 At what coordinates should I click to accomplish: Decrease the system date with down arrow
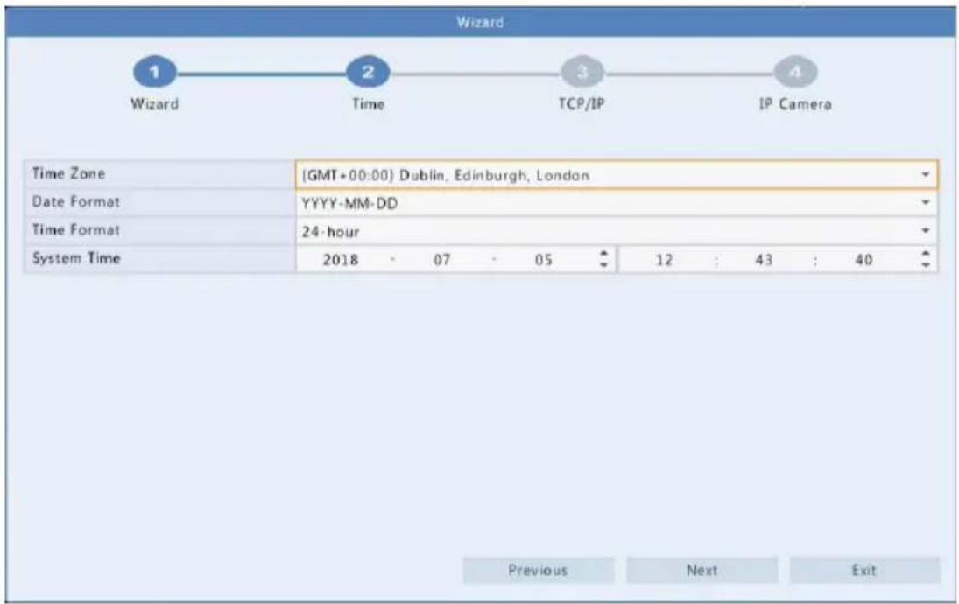(603, 265)
